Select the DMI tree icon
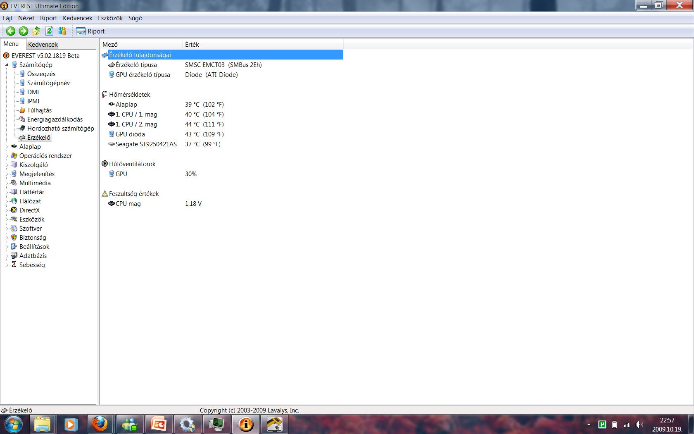The height and width of the screenshot is (434, 694). point(22,92)
